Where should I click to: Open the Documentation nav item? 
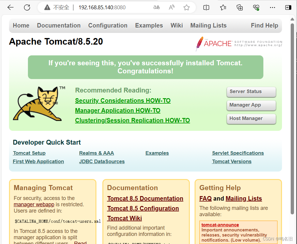59,25
